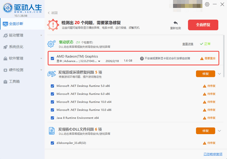The width and height of the screenshot is (227, 159).
Task: Expand the 软件管理 sidebar arrow
Action: pyautogui.click(x=41, y=59)
